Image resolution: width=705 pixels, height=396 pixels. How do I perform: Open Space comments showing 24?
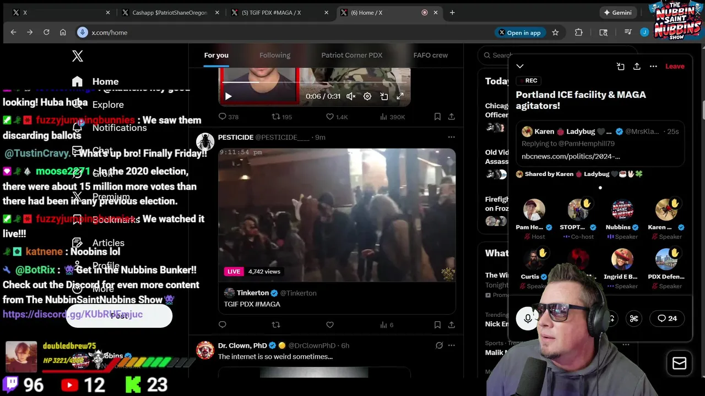(667, 318)
